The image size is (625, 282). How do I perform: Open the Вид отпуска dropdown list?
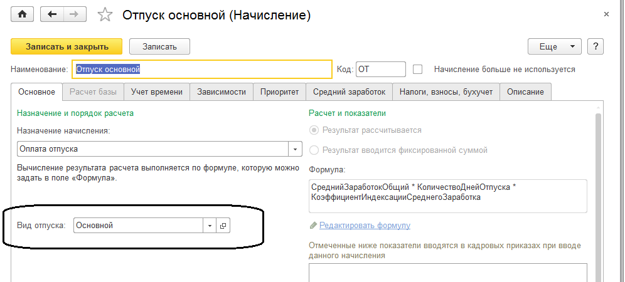(210, 226)
